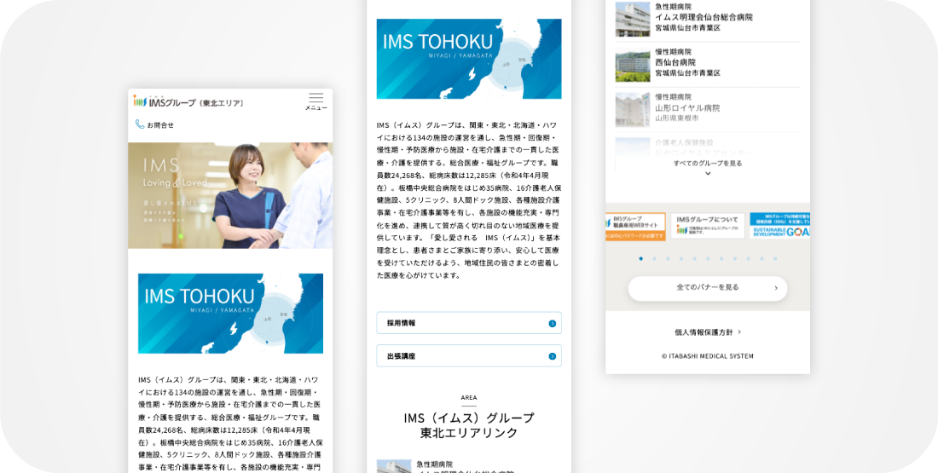This screenshot has width=938, height=473.
Task: Click the arrow icon on 出張講座 button
Action: 553,356
